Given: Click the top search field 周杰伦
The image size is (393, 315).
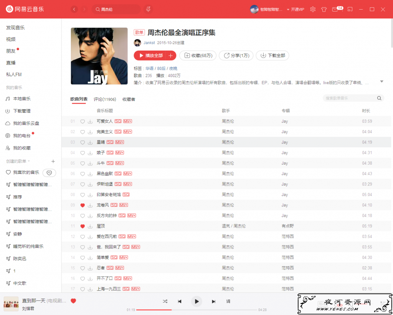Looking at the screenshot, I should click(117, 9).
